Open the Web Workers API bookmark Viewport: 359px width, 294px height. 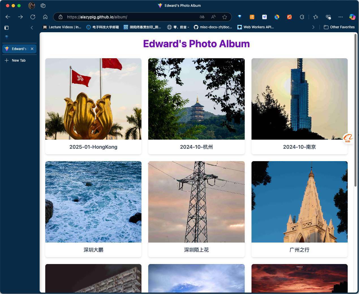point(255,27)
